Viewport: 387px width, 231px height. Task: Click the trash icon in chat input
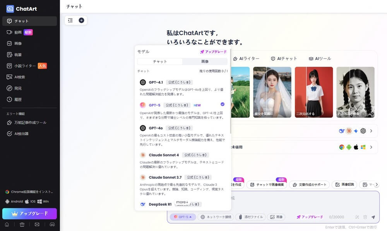click(365, 217)
